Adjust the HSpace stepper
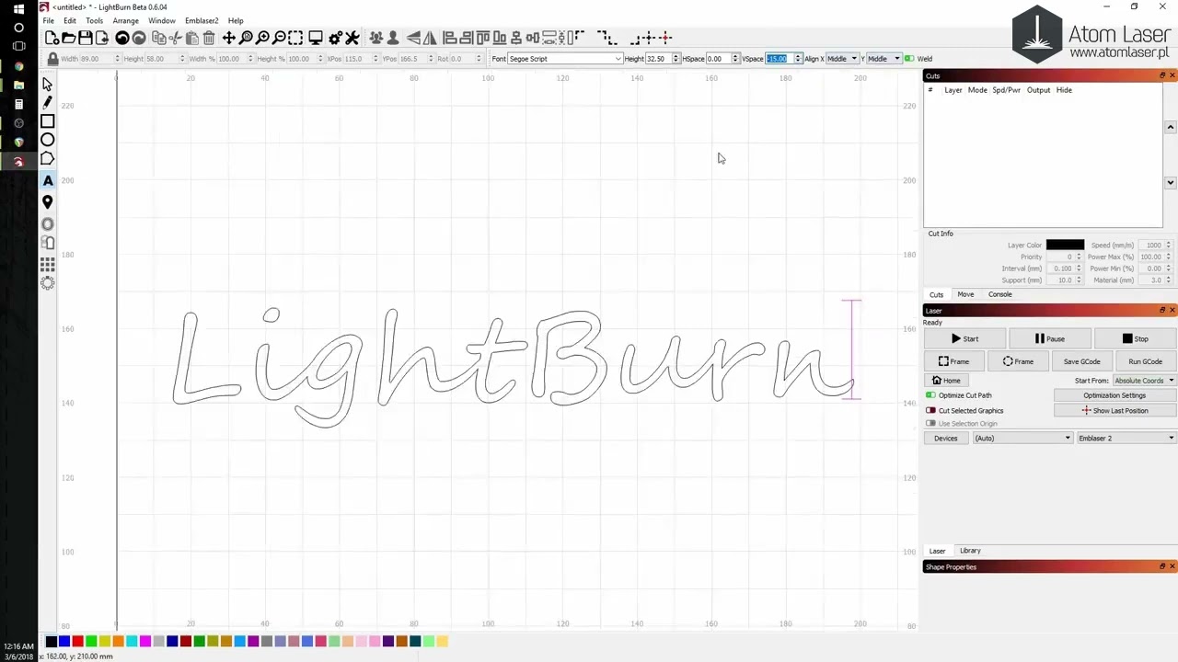 (x=734, y=59)
